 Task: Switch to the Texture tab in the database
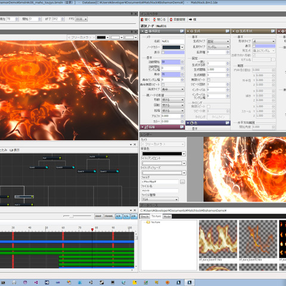pos(156,216)
